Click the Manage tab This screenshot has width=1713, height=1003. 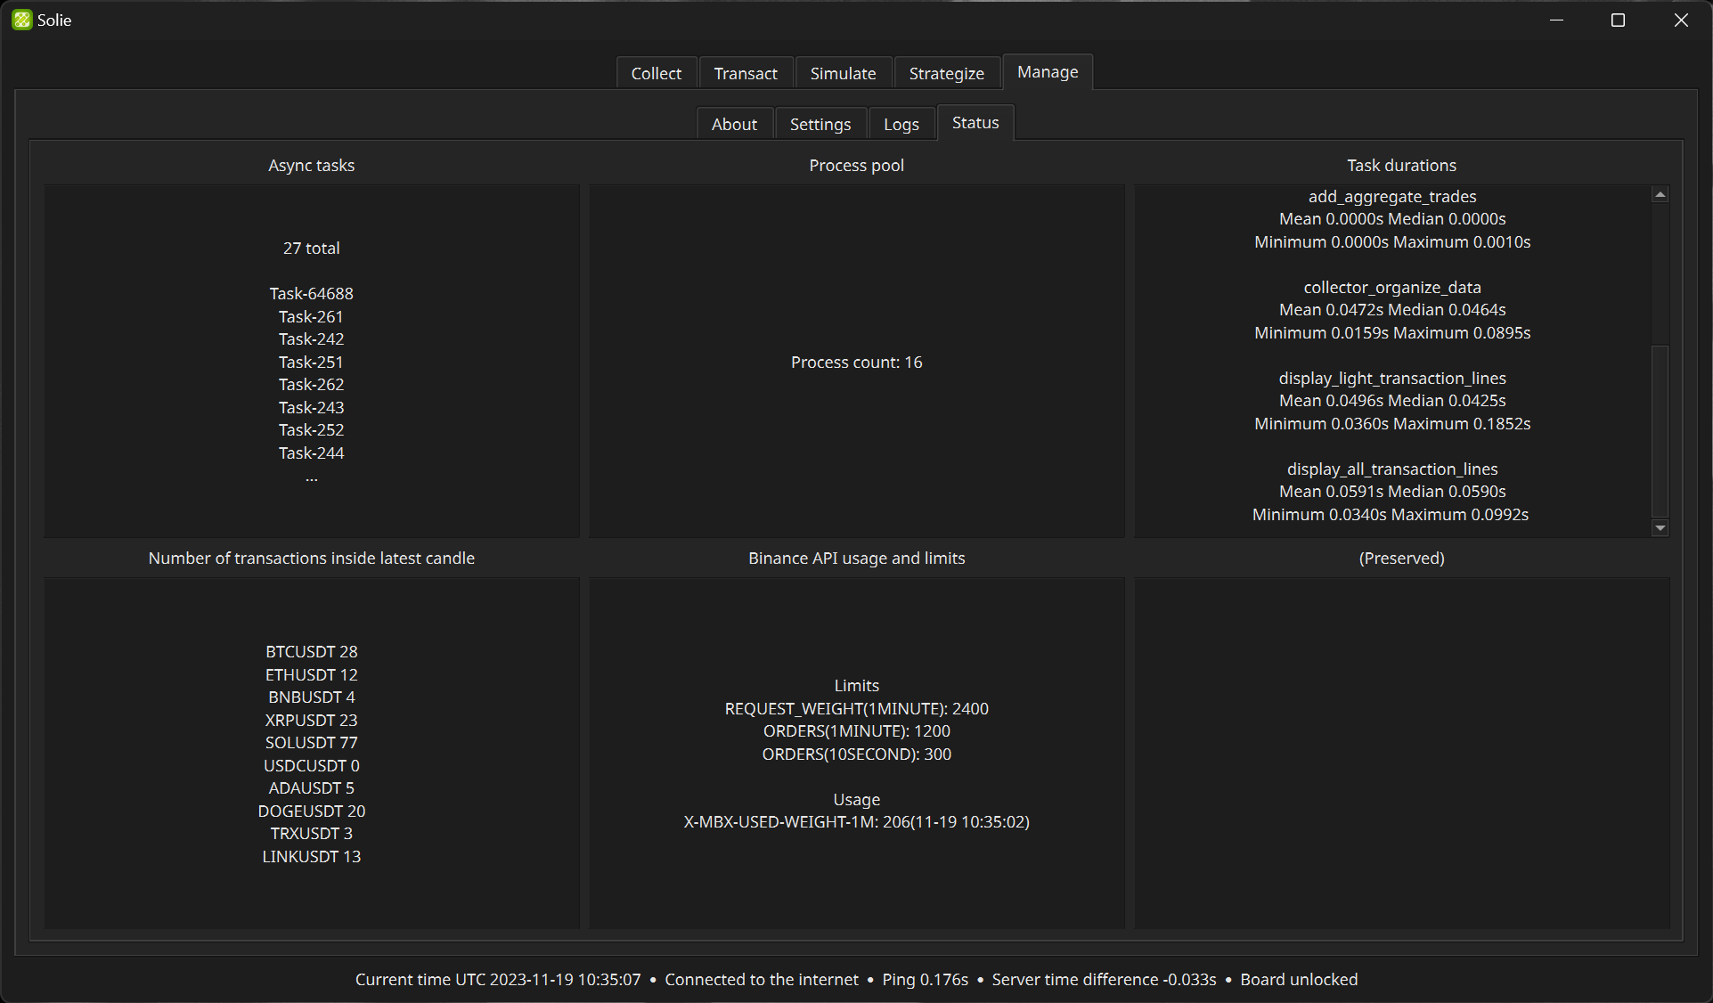(x=1048, y=72)
